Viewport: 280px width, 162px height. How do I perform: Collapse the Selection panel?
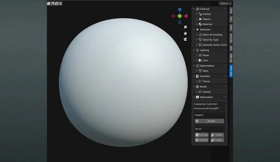click(194, 29)
